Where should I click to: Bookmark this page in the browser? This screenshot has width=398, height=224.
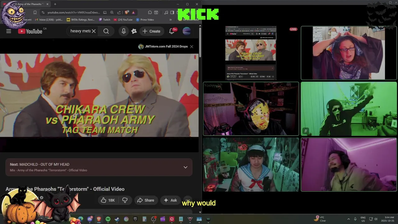(x=35, y=12)
